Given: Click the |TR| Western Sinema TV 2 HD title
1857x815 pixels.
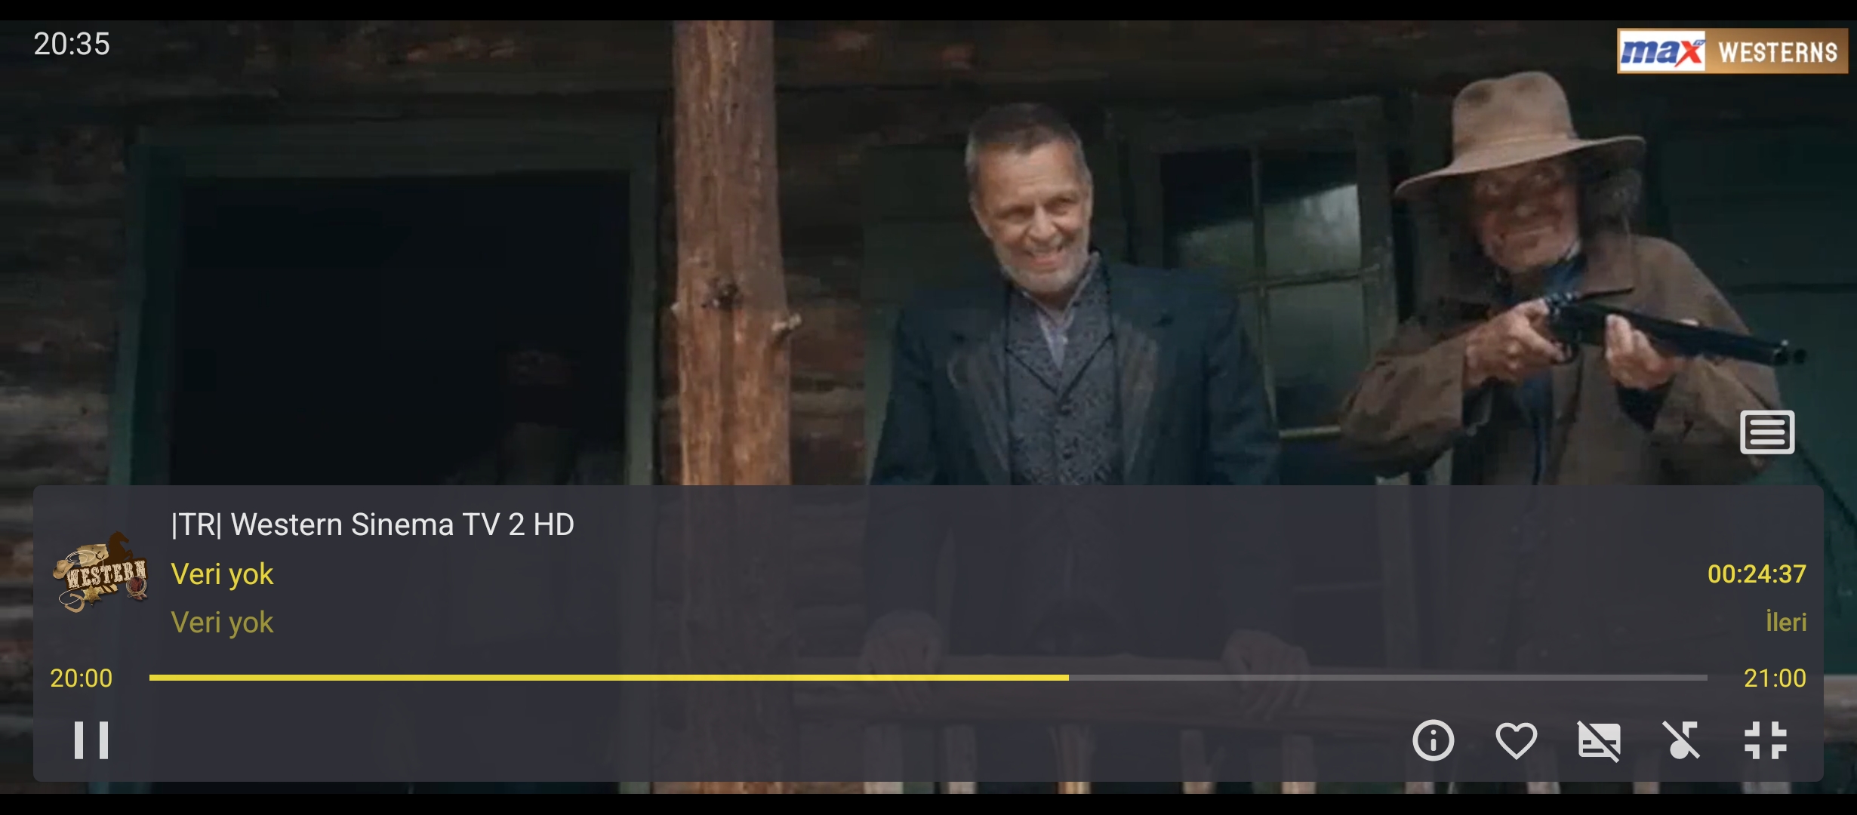Looking at the screenshot, I should (373, 524).
